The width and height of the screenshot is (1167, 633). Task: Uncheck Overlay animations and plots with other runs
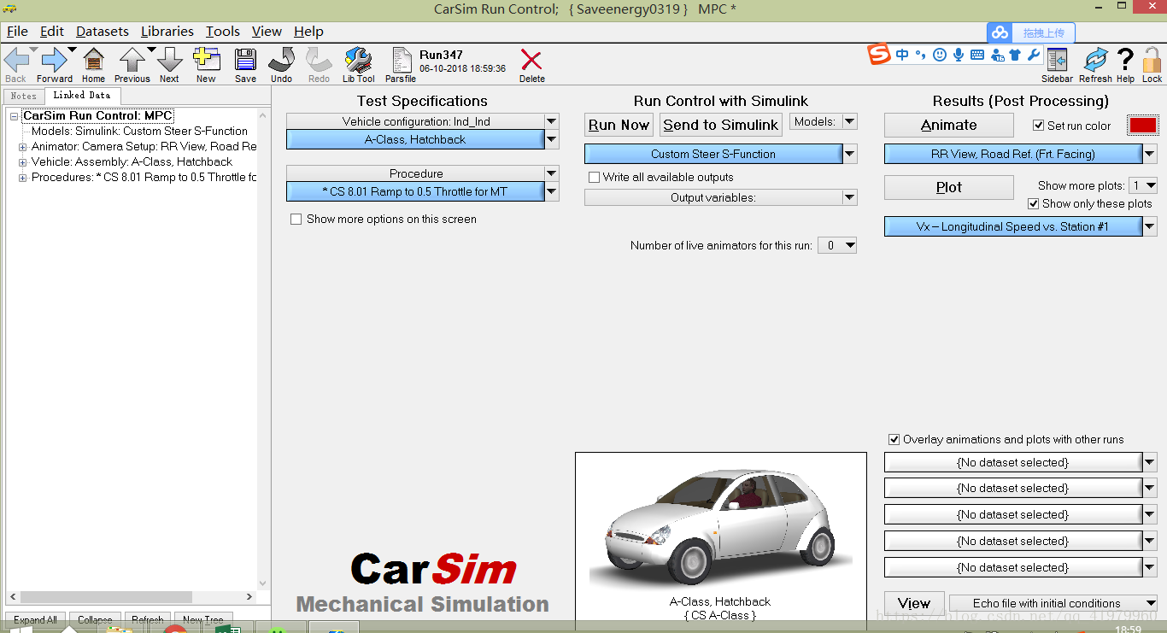[894, 439]
